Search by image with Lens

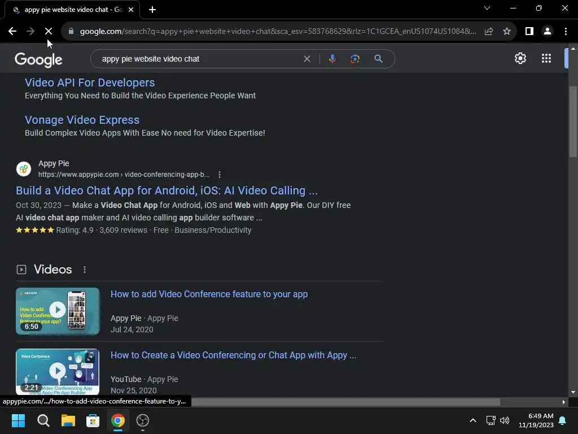pos(354,59)
